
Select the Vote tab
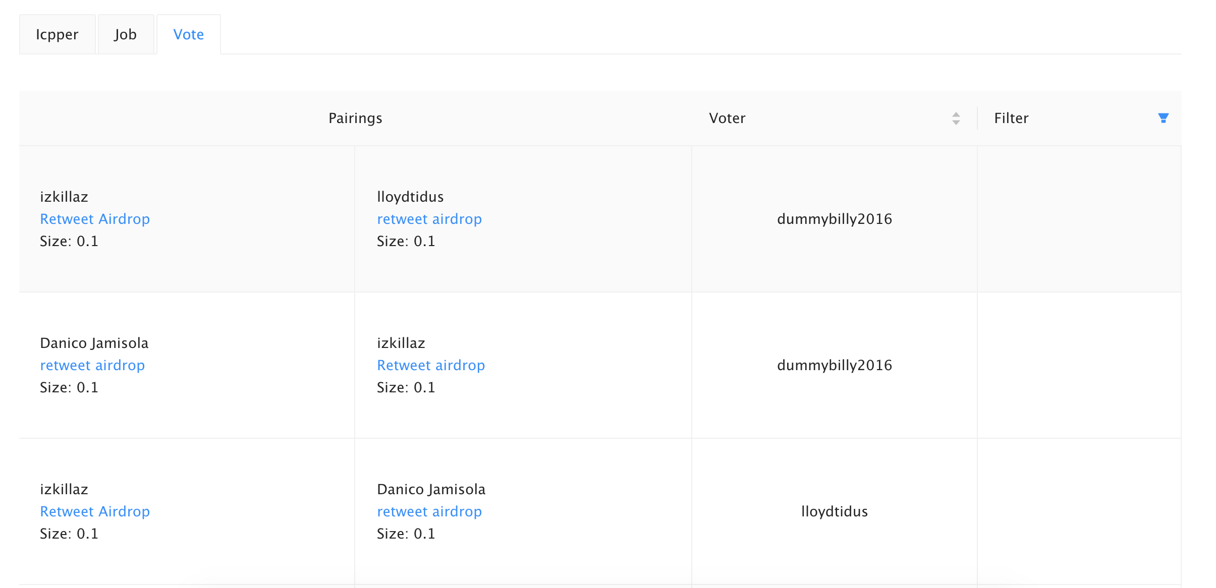[188, 34]
